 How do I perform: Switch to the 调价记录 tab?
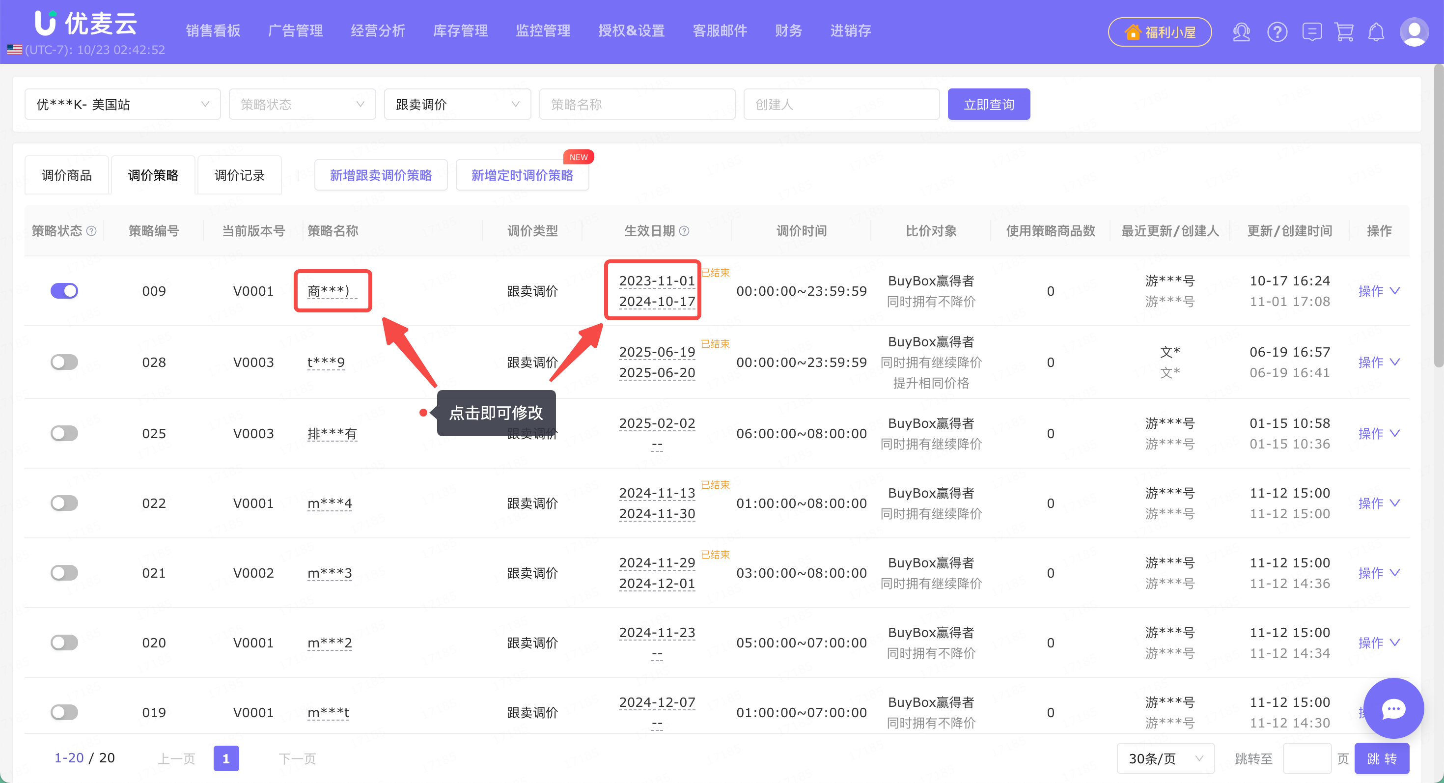[239, 175]
